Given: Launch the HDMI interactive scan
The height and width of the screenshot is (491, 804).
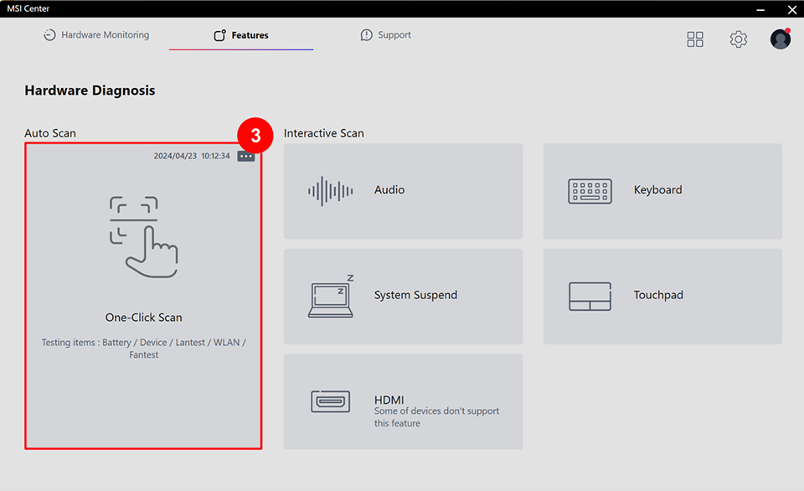Looking at the screenshot, I should tap(403, 401).
